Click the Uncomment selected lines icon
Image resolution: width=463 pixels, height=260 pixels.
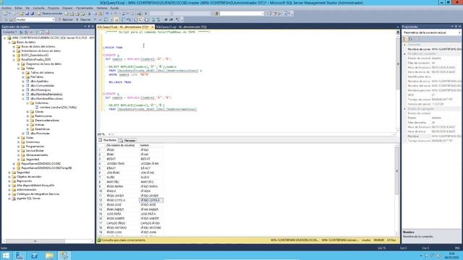tap(158, 19)
